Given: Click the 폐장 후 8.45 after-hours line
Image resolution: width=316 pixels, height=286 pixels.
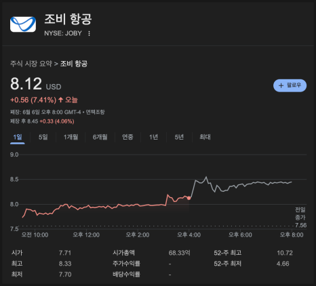Looking at the screenshot, I should 42,121.
